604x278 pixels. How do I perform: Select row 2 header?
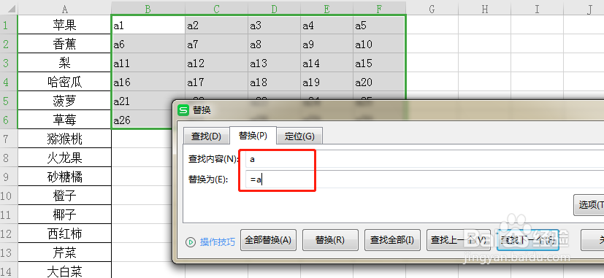(x=9, y=44)
